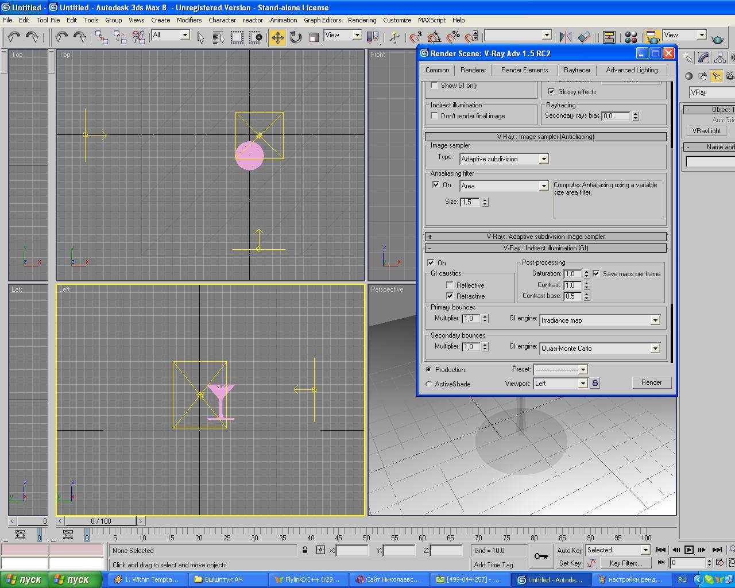Click the Align tool icon
735x588 pixels.
[584, 37]
